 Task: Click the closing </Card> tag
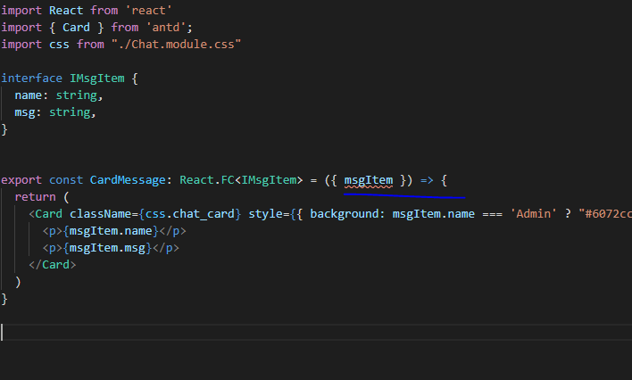point(53,265)
